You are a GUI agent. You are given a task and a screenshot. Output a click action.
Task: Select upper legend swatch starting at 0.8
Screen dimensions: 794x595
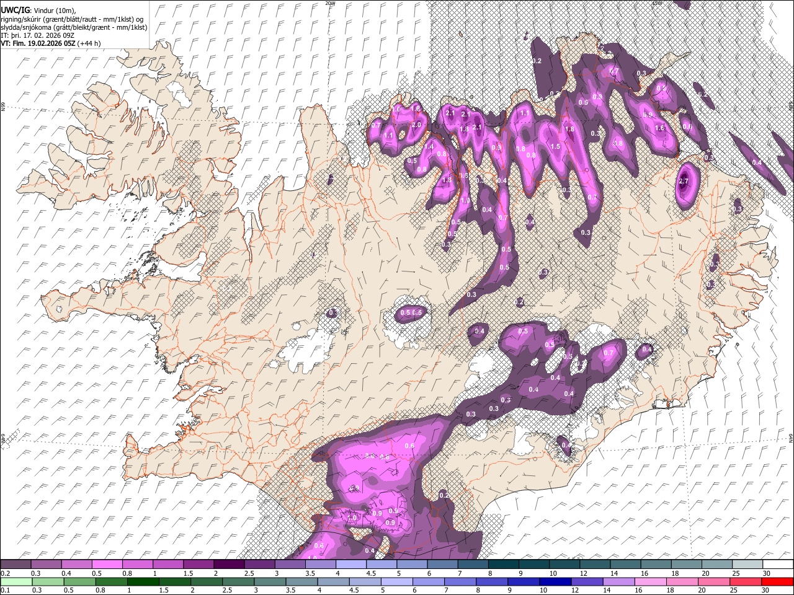tap(138, 565)
